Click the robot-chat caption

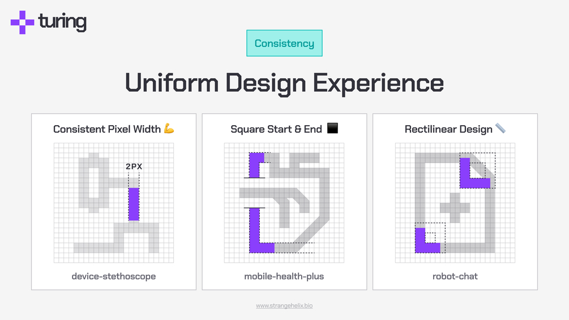[x=455, y=276]
